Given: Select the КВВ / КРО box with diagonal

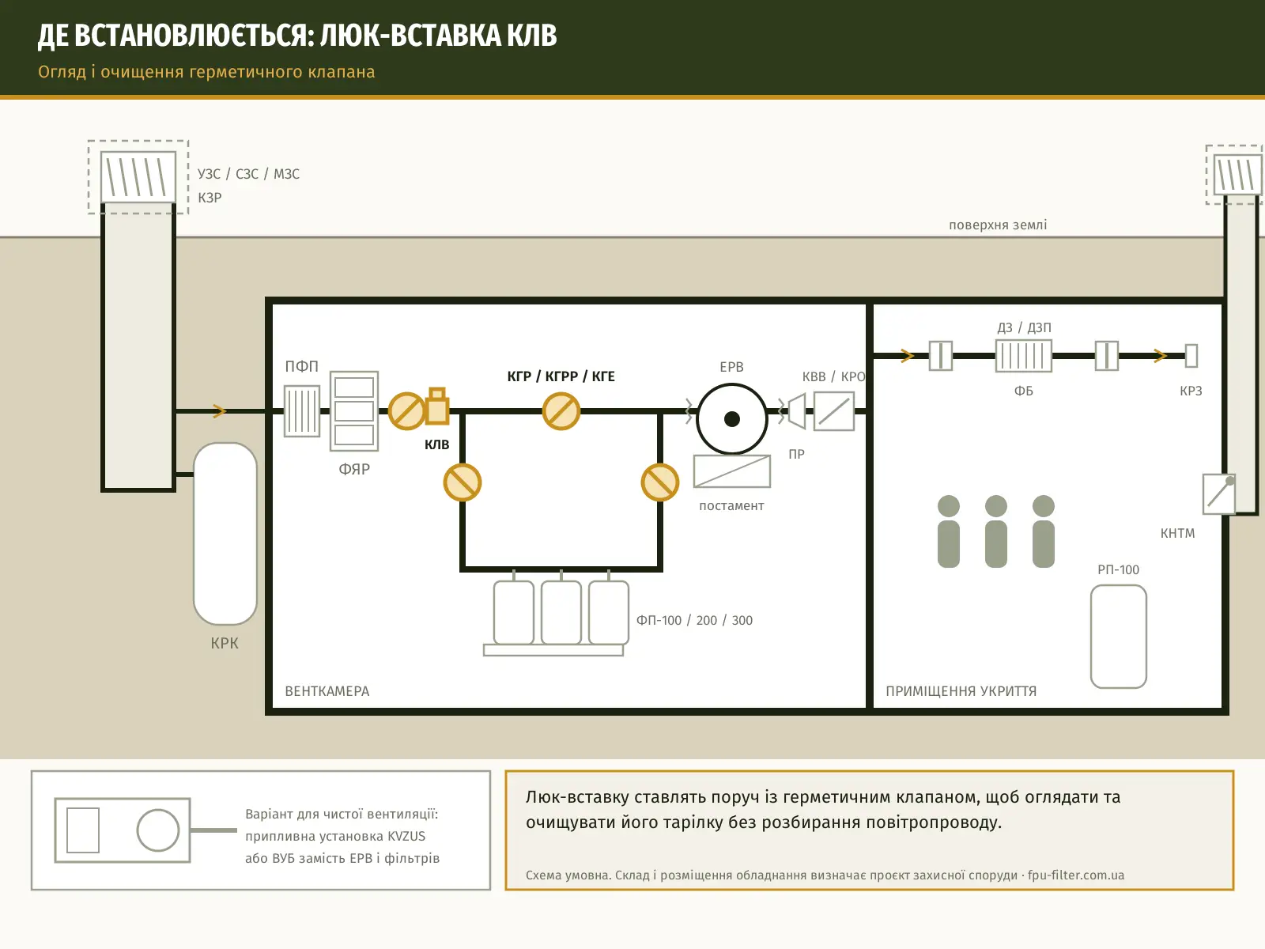Looking at the screenshot, I should [x=834, y=411].
